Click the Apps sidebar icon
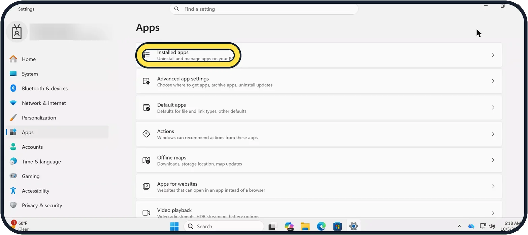The width and height of the screenshot is (528, 235). (13, 132)
